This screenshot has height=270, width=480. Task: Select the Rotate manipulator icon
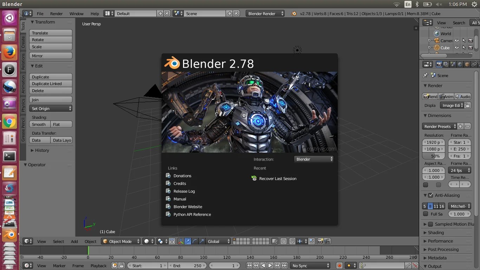[194, 241]
